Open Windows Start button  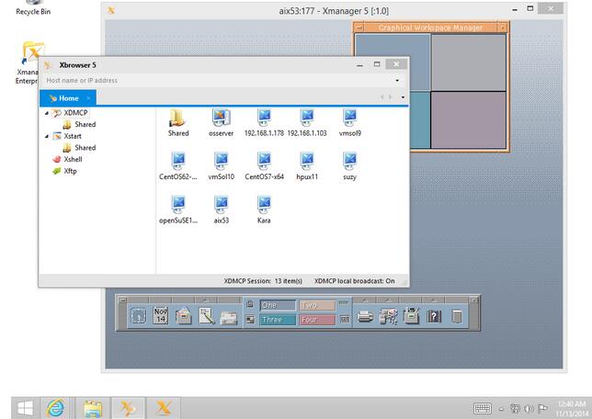(x=25, y=408)
